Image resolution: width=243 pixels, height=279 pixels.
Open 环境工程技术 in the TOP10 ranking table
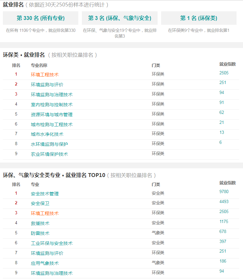pos(45,213)
